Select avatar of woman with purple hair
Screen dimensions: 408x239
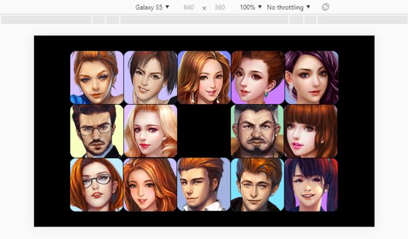point(311,78)
